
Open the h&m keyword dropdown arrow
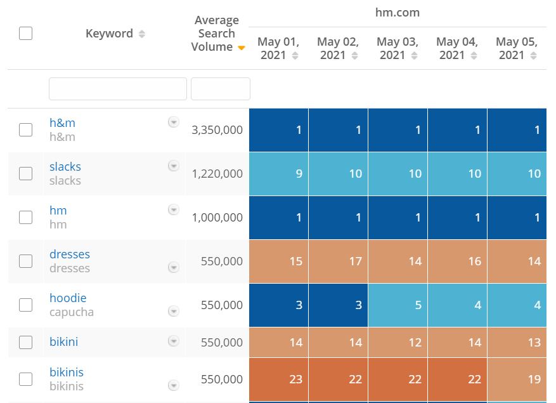coord(174,122)
